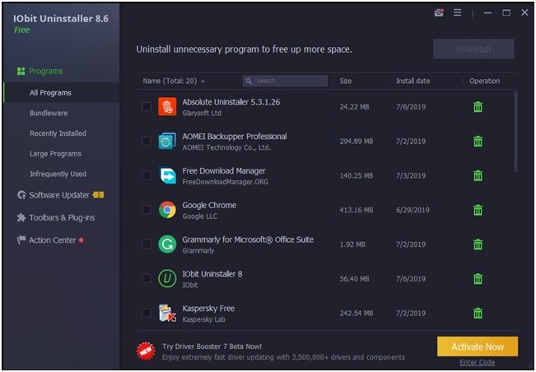Click the Software Updater yellow count badge
Screen dimensions: 536x372
pyautogui.click(x=98, y=195)
